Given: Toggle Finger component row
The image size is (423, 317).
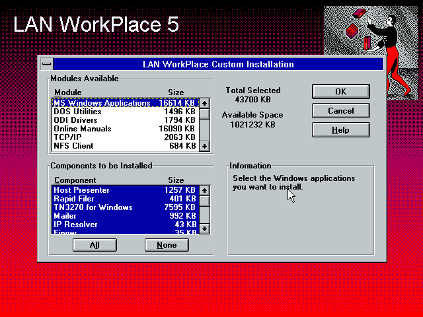Looking at the screenshot, I should 125,231.
